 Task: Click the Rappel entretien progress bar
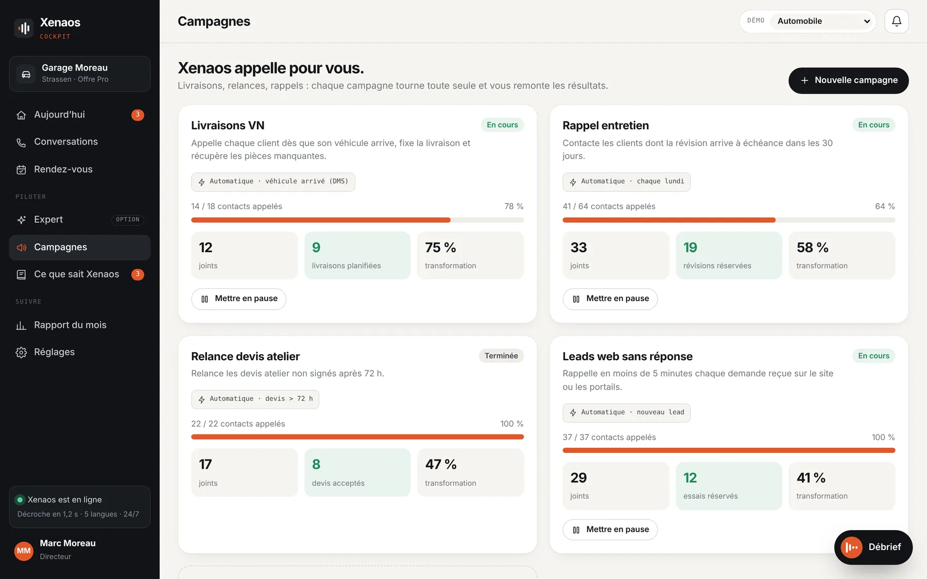tap(729, 220)
